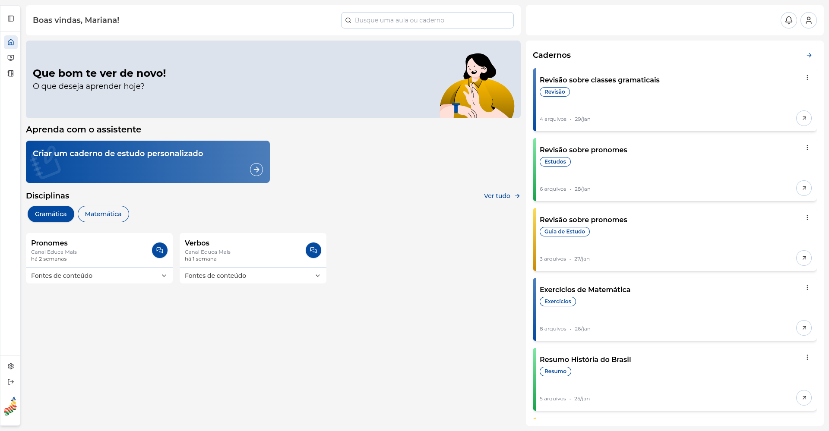The width and height of the screenshot is (829, 431).
Task: Expand 'Fontes de conteúdo' on the Pronomes card
Action: 98,275
